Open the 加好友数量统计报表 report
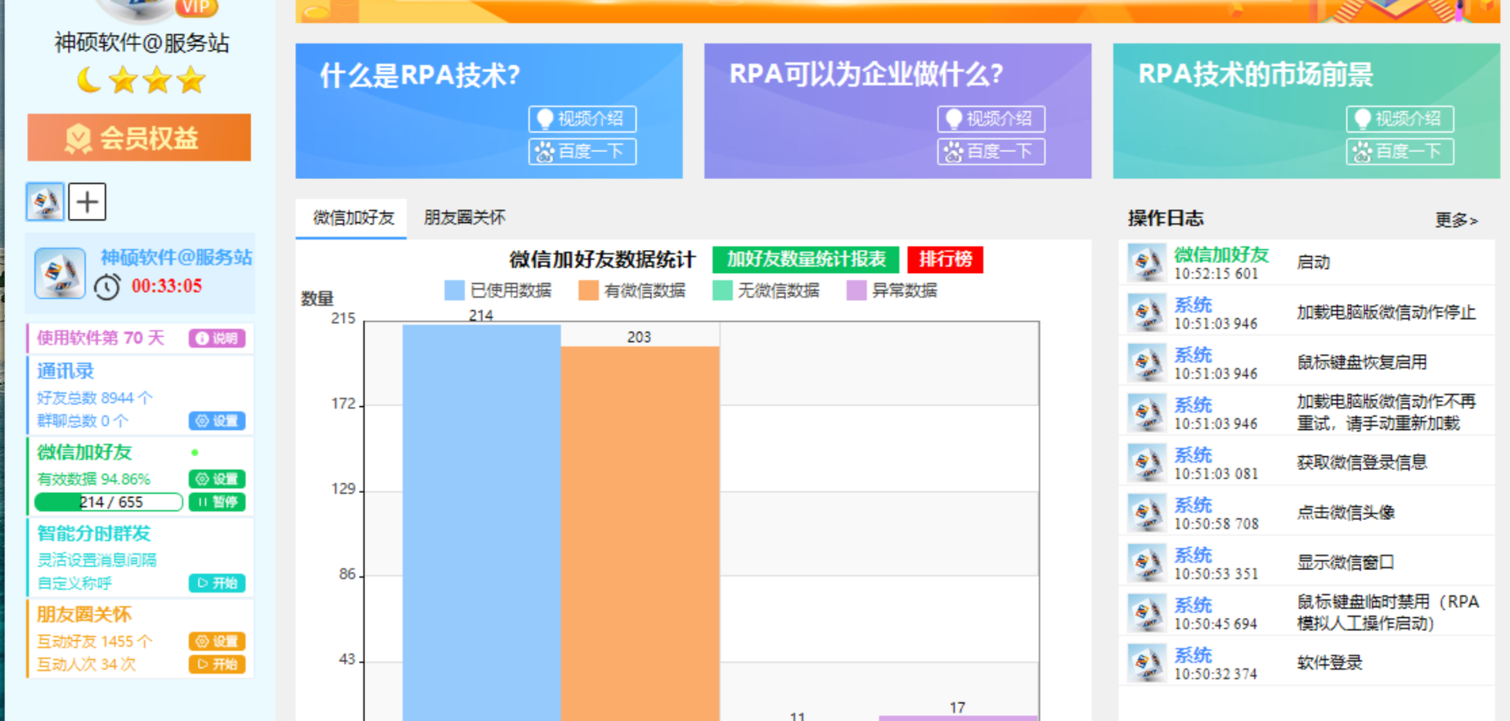This screenshot has height=721, width=1510. click(x=806, y=259)
